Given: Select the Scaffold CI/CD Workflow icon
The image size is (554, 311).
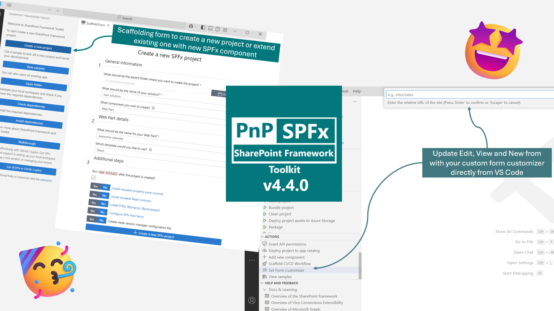Looking at the screenshot, I should point(265,263).
